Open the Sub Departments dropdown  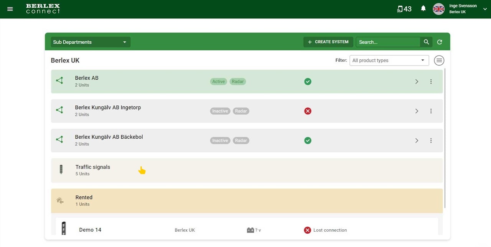point(91,42)
